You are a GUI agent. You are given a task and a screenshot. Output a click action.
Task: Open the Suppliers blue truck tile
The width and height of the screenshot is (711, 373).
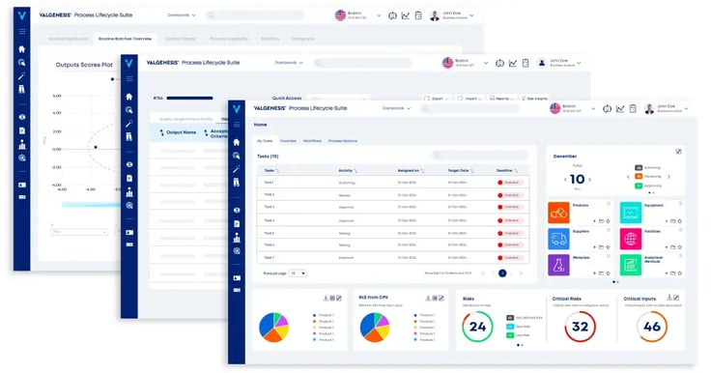[x=558, y=239]
